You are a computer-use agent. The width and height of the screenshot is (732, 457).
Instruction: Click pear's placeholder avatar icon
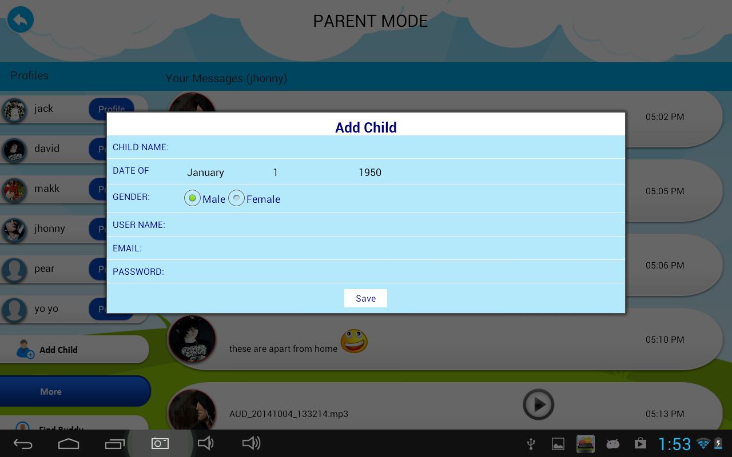[14, 270]
